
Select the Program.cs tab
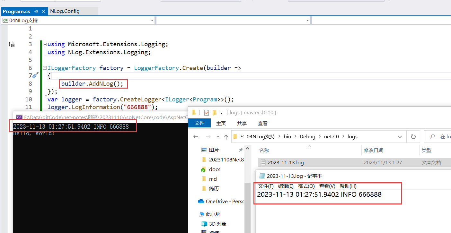click(x=16, y=11)
